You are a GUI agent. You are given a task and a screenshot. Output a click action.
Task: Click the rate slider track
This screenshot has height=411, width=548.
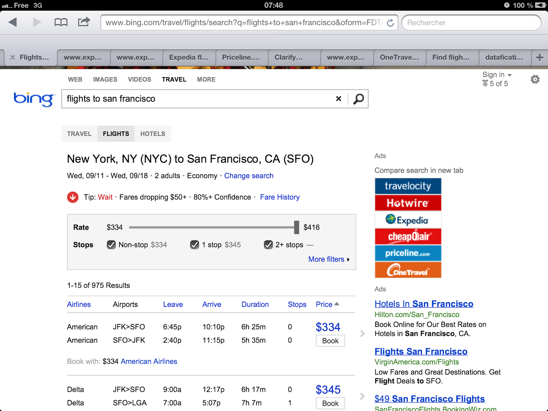212,227
